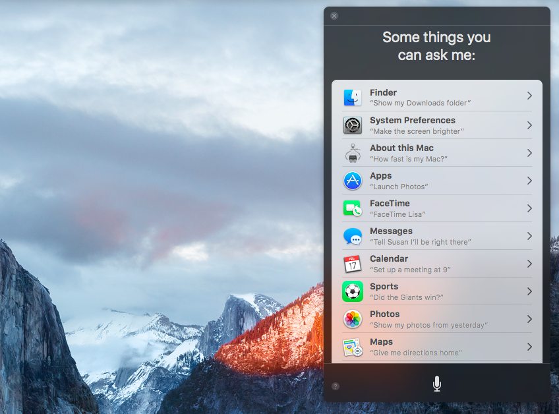Image resolution: width=559 pixels, height=414 pixels.
Task: Click "Launch Photos" example phrase
Action: [x=399, y=187]
